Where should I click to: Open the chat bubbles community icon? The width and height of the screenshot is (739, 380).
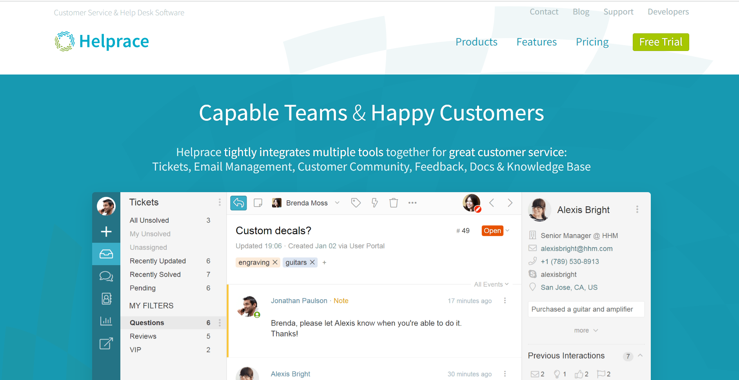tap(106, 276)
